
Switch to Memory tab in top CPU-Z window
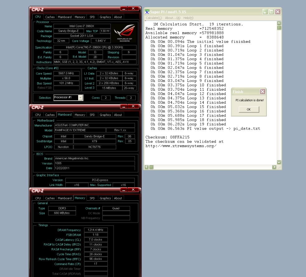[x=80, y=17]
